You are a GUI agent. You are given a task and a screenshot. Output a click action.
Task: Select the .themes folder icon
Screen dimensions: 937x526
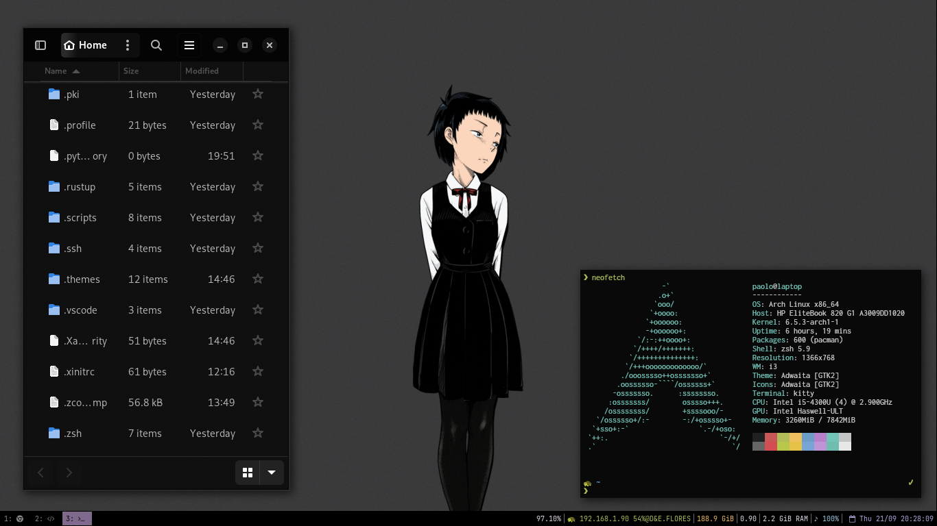tap(54, 279)
